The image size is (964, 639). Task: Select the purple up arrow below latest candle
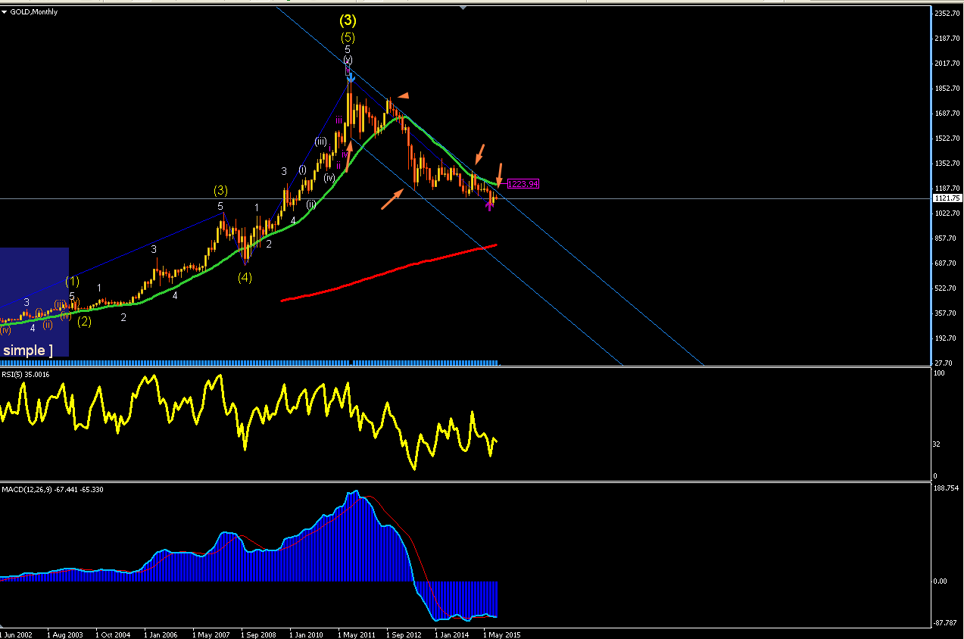click(489, 206)
